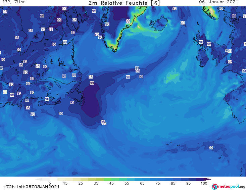Click the '90' contour label east of Iceland
The width and height of the screenshot is (246, 190).
pyautogui.click(x=182, y=23)
